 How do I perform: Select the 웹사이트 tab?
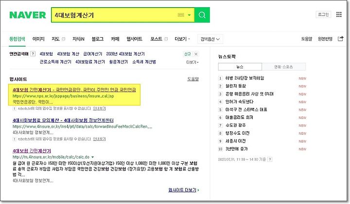click(134, 39)
